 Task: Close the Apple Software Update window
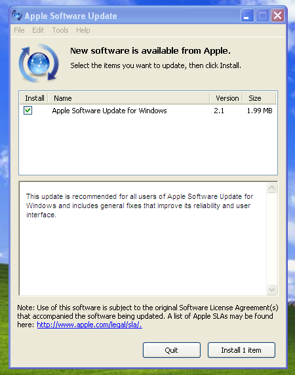pos(278,16)
